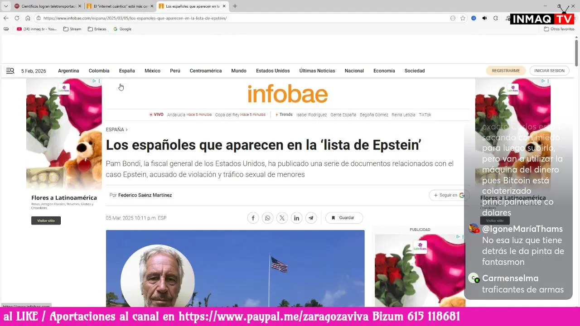Open the Mundo section
580x326 pixels.
click(x=239, y=71)
